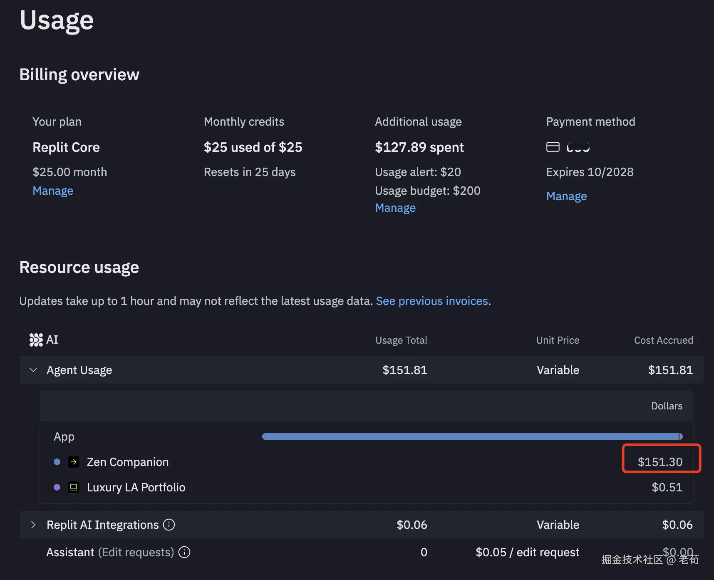Click the Cost Accrued column header
The width and height of the screenshot is (714, 580).
663,340
